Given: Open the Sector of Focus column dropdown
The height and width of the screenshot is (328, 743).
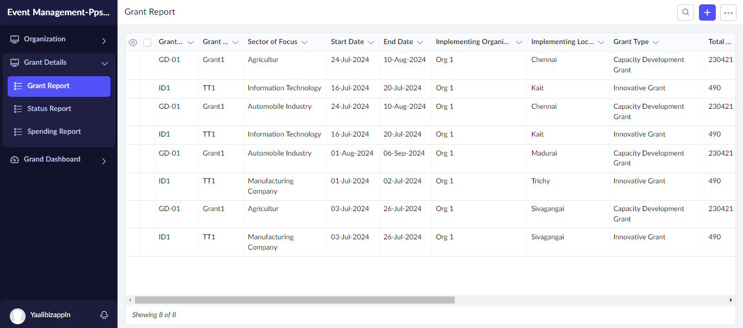Looking at the screenshot, I should point(305,42).
